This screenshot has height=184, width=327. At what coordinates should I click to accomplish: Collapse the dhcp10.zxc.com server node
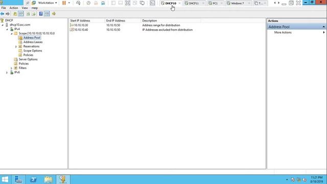tap(3, 25)
